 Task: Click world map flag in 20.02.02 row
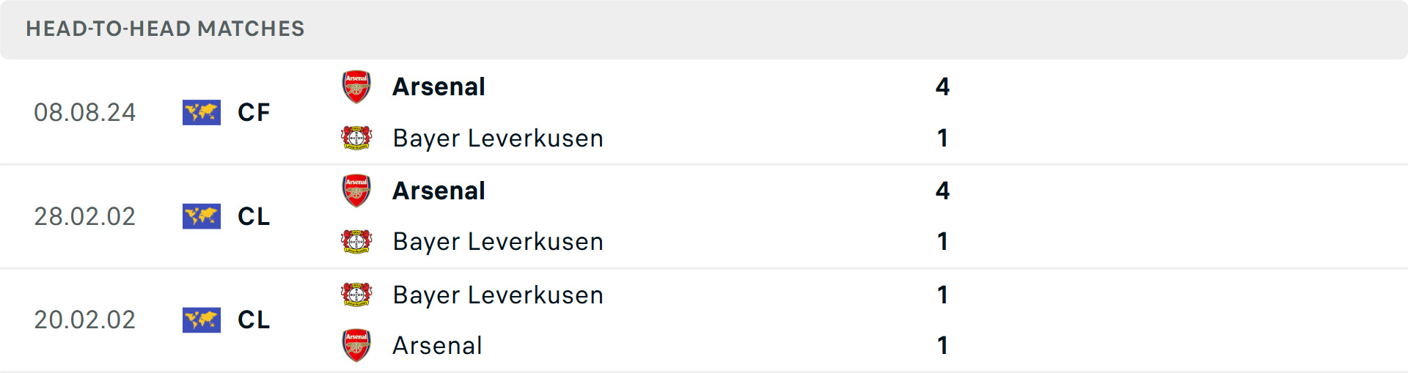click(x=202, y=320)
